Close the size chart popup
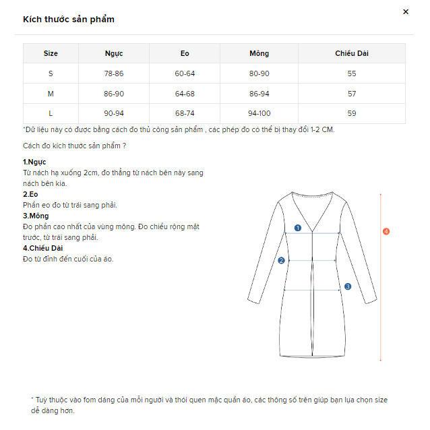This screenshot has width=430, height=430. [406, 11]
